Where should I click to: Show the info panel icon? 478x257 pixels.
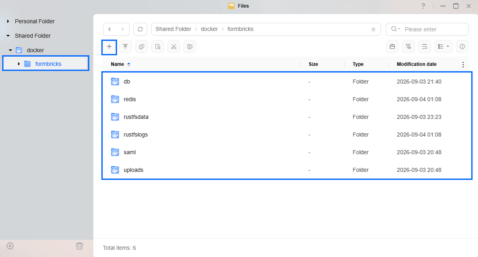[x=462, y=47]
